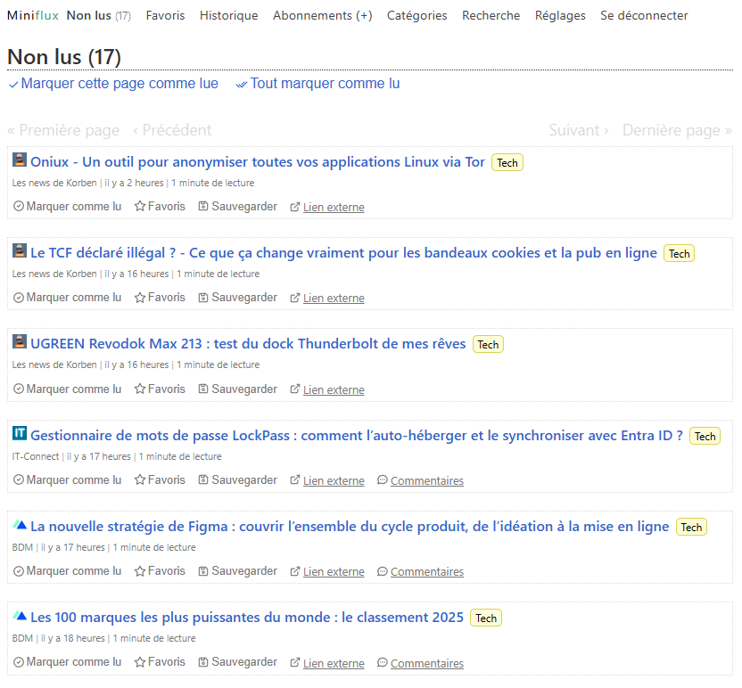Open the Historique page
Image resolution: width=742 pixels, height=688 pixels.
[x=228, y=16]
